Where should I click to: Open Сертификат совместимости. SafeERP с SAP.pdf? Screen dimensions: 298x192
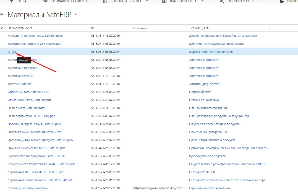(x=40, y=180)
